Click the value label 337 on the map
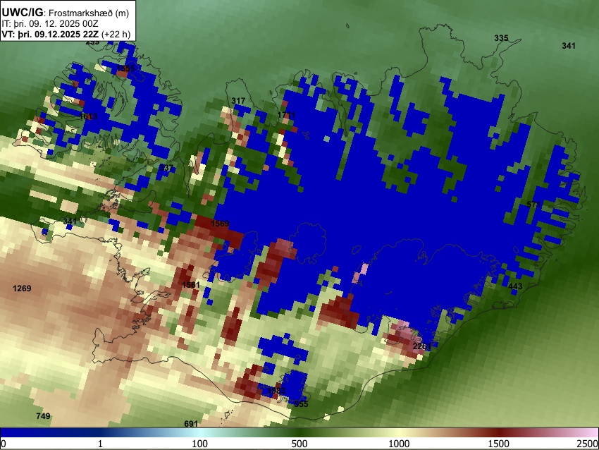Viewport: 599px width, 450px height. pos(166,168)
